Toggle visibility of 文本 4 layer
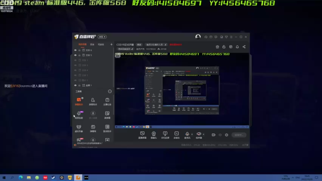 point(75,70)
